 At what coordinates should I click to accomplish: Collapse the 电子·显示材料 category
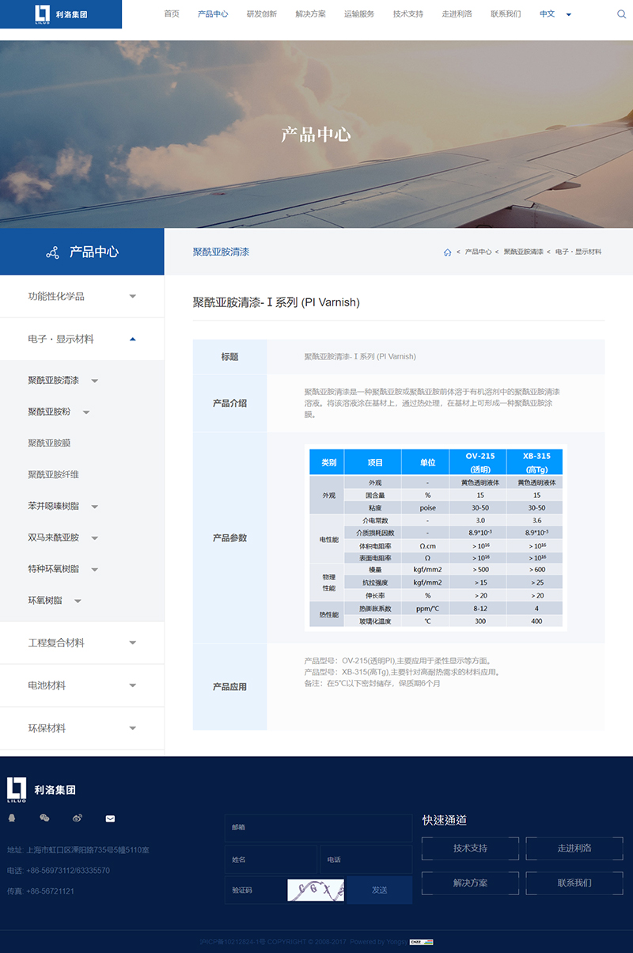point(132,339)
